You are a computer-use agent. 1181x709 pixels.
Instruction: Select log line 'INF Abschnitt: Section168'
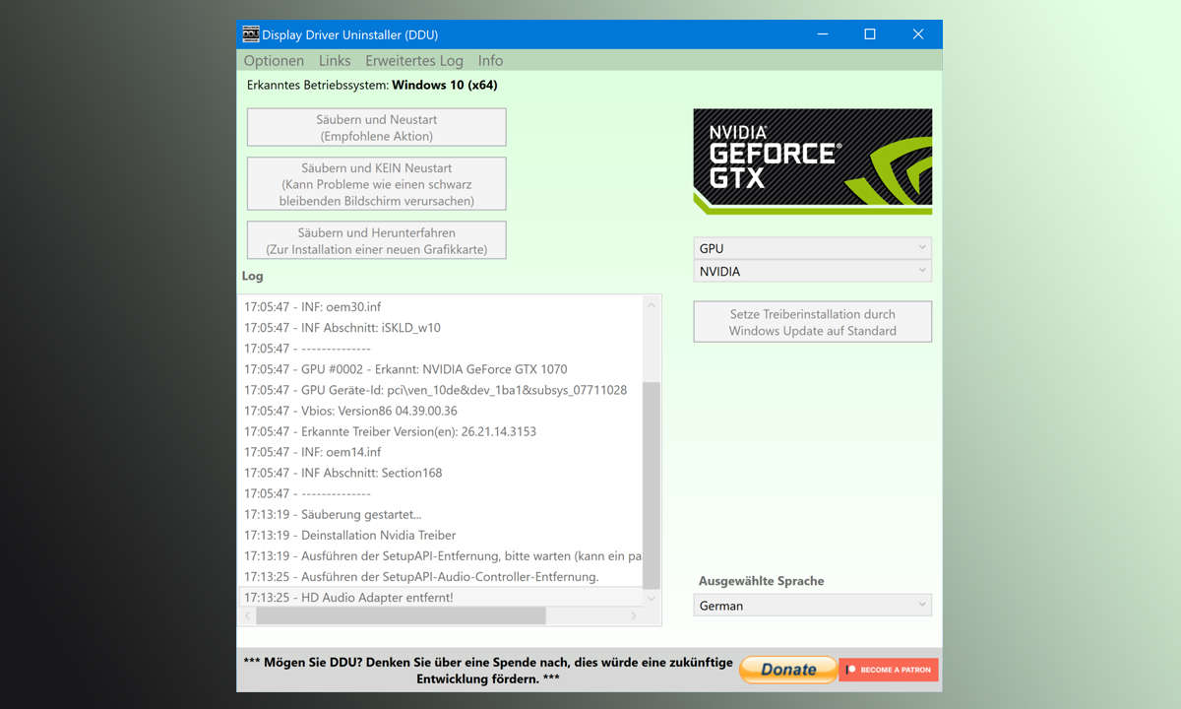(x=440, y=473)
